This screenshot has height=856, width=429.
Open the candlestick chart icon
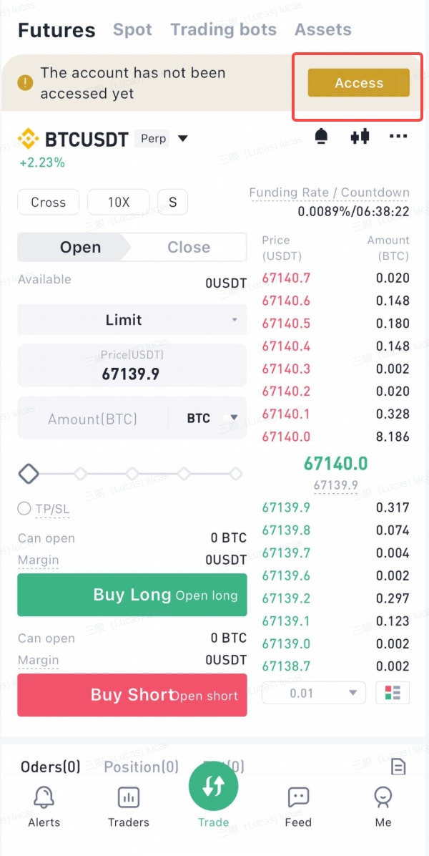pos(360,137)
